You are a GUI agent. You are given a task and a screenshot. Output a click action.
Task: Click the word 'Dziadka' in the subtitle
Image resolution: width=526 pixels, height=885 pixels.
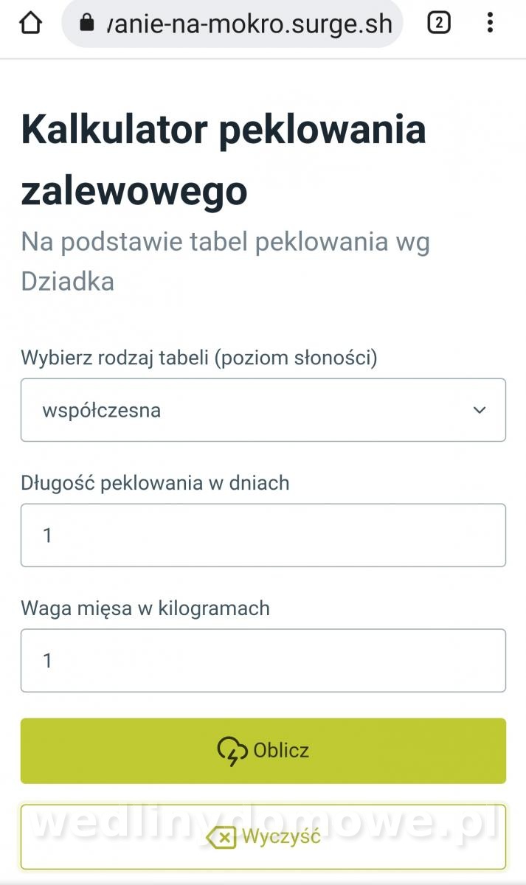[67, 281]
